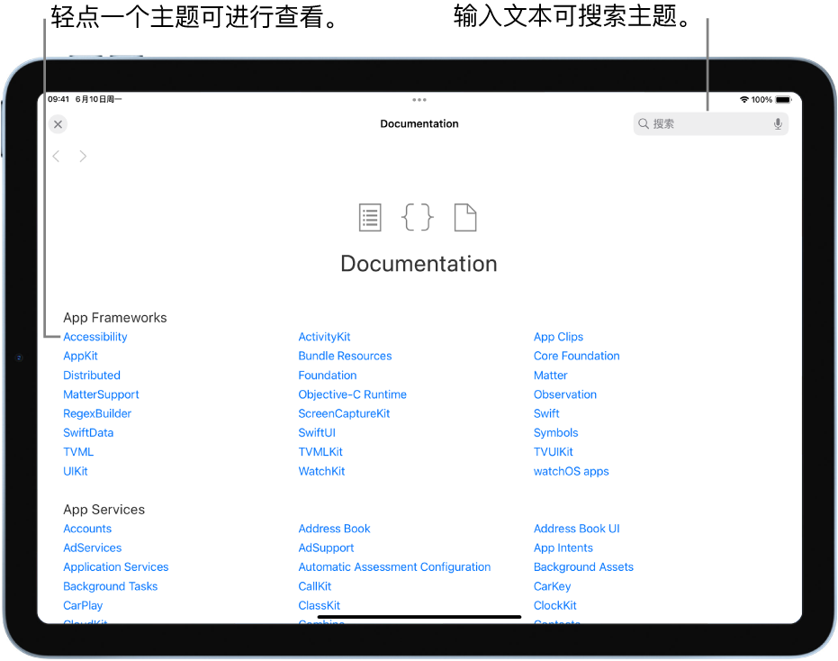This screenshot has width=838, height=661.
Task: Open Background Assets documentation
Action: coord(583,567)
